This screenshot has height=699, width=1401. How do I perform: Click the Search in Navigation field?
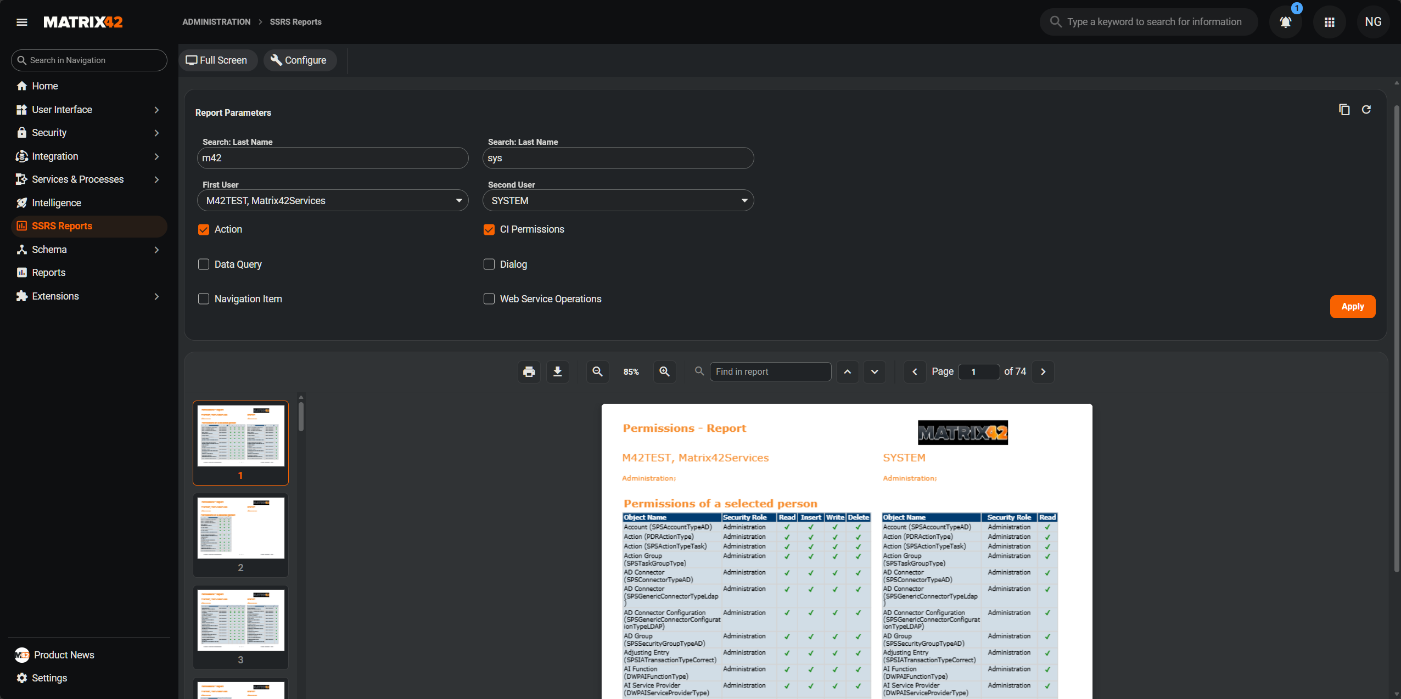(89, 60)
